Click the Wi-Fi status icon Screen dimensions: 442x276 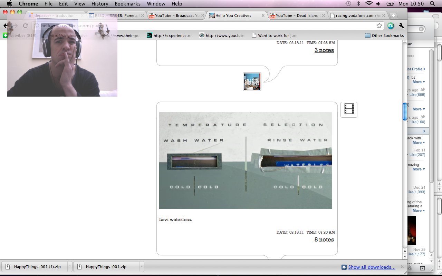tap(369, 4)
